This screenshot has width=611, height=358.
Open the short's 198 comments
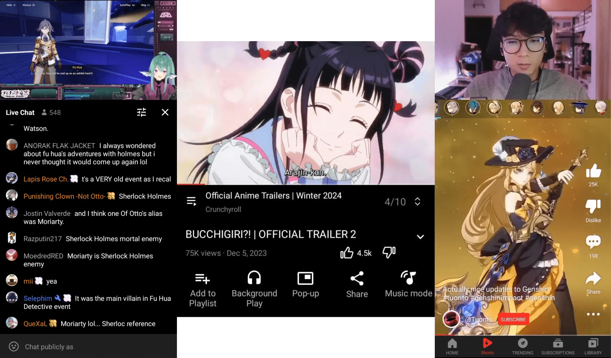(593, 242)
